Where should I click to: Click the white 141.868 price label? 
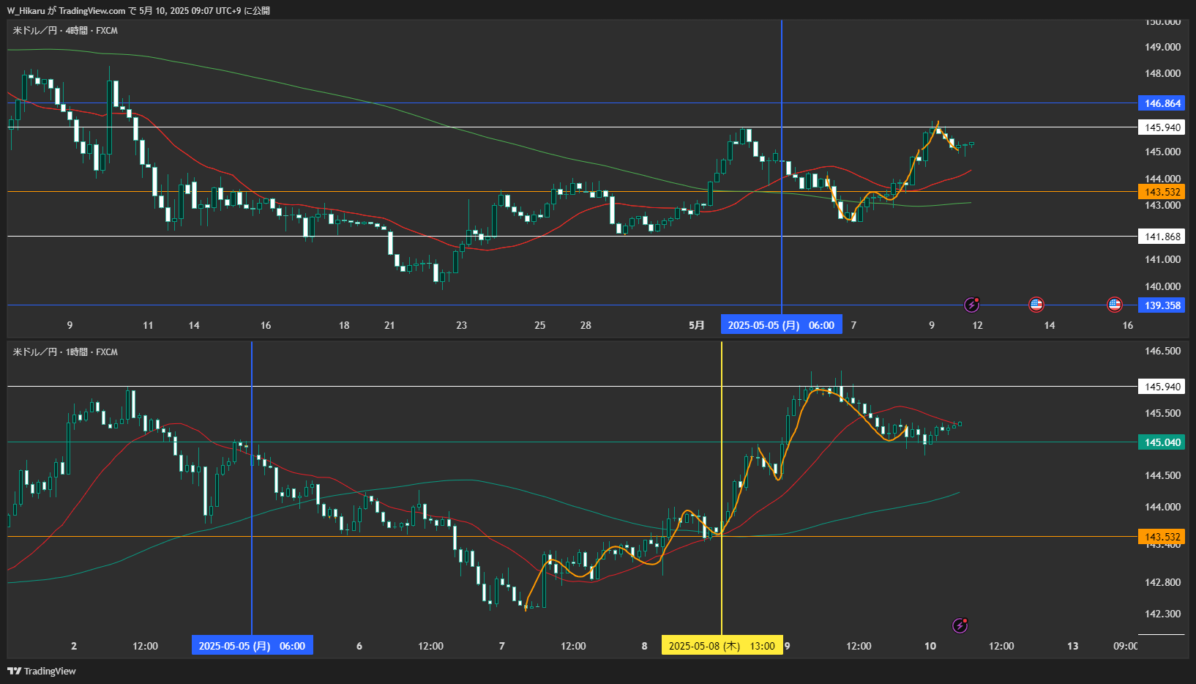point(1162,237)
